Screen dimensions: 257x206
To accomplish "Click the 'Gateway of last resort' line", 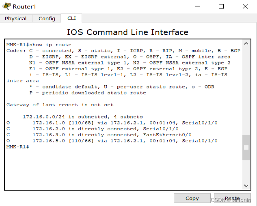I will pyautogui.click(x=60, y=105).
